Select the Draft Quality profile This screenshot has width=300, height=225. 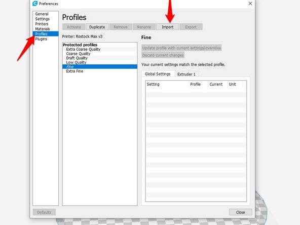coord(100,58)
